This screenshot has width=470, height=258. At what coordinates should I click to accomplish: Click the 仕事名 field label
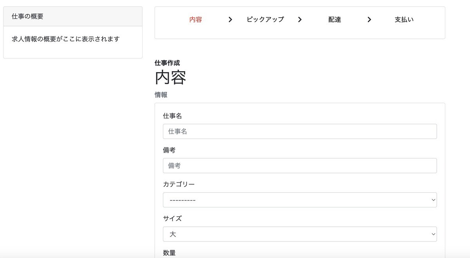172,116
